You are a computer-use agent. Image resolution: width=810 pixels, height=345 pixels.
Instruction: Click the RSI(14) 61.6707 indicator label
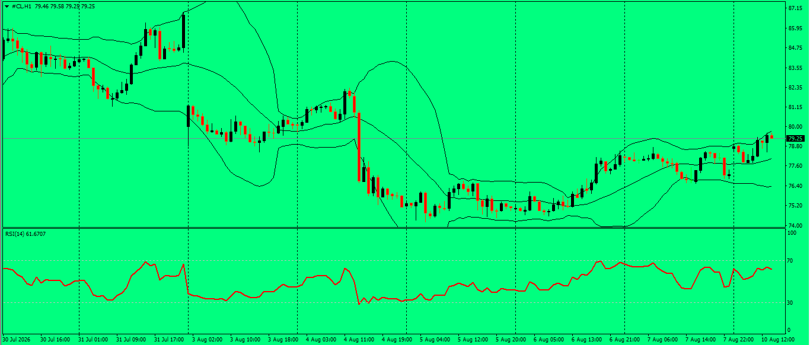pyautogui.click(x=25, y=234)
